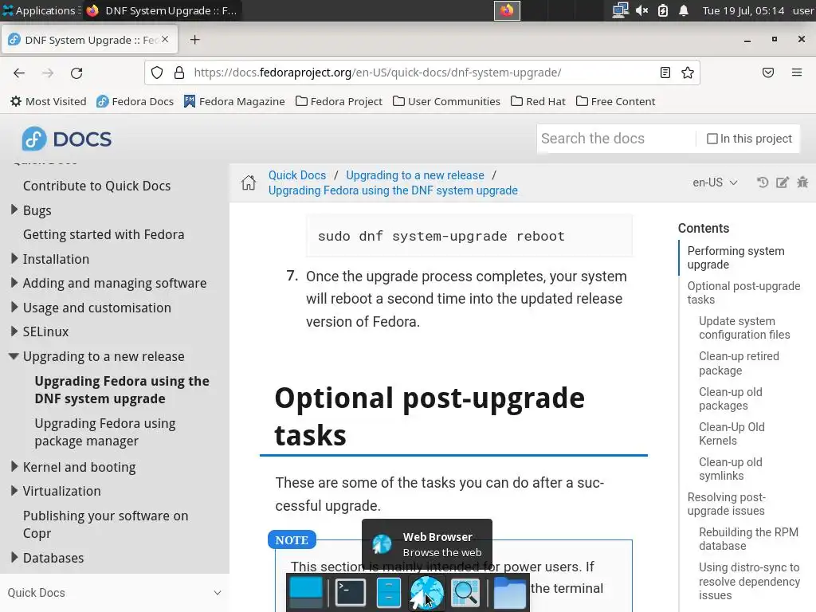Open the user menu in the panel
The height and width of the screenshot is (612, 816).
(803, 10)
